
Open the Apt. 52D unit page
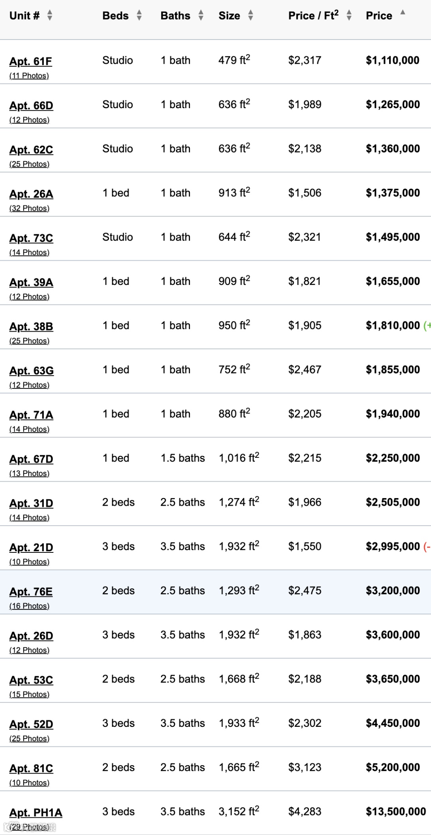(x=31, y=724)
